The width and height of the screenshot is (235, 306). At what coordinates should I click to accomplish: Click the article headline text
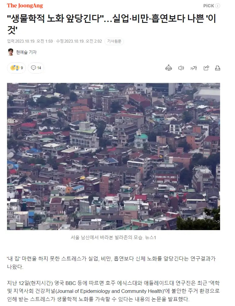point(111,24)
